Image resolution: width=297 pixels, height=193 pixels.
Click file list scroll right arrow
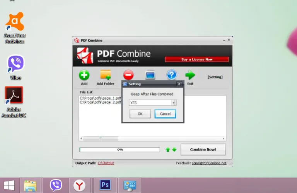coord(223,139)
